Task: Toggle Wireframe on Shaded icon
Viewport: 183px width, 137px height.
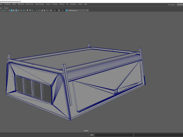Action: click(16, 10)
